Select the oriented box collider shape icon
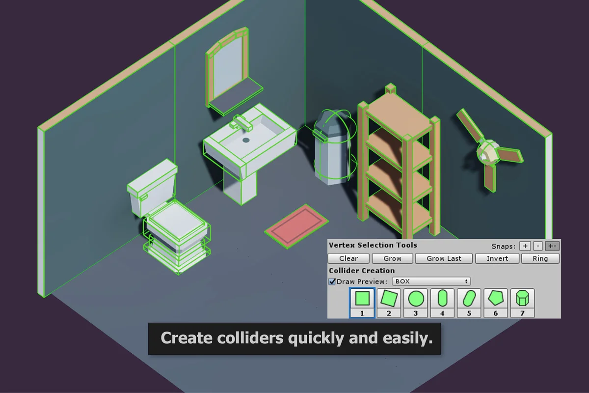 coord(389,300)
